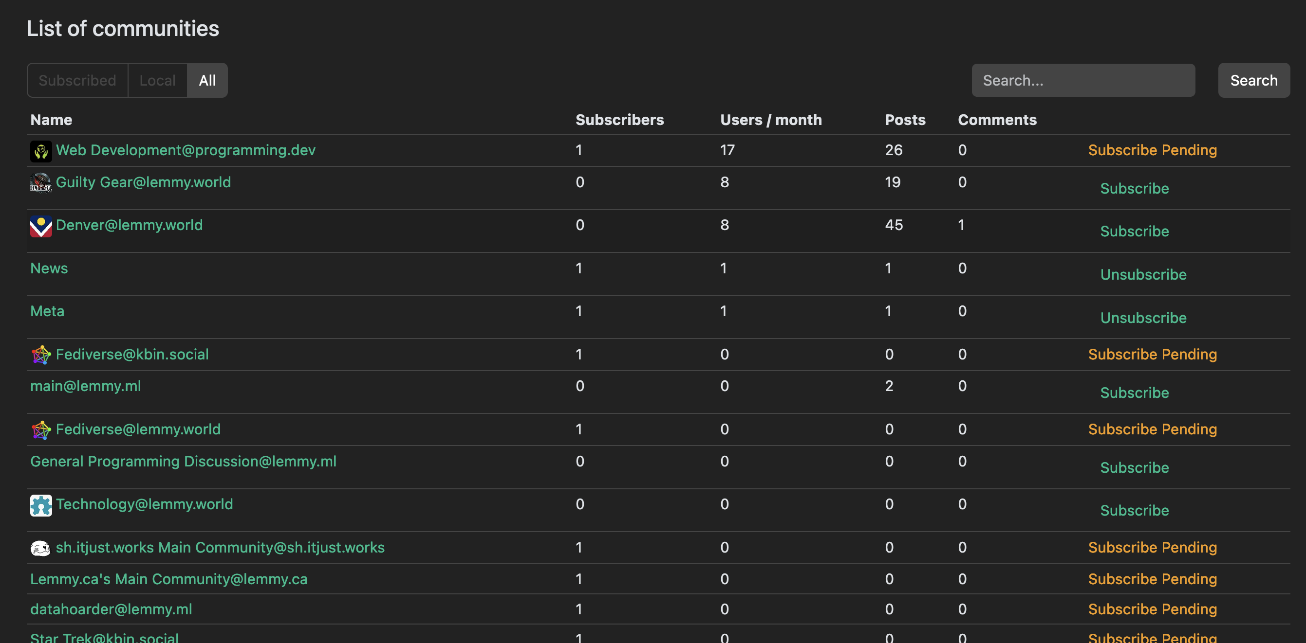Open Fediverse@kbin.social community
Viewport: 1306px width, 643px height.
[x=132, y=355]
